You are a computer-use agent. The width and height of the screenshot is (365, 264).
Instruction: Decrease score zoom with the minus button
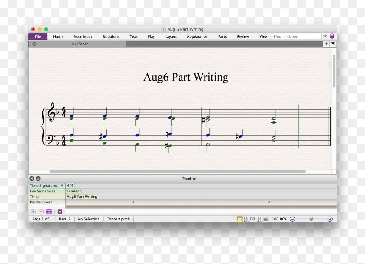click(292, 219)
